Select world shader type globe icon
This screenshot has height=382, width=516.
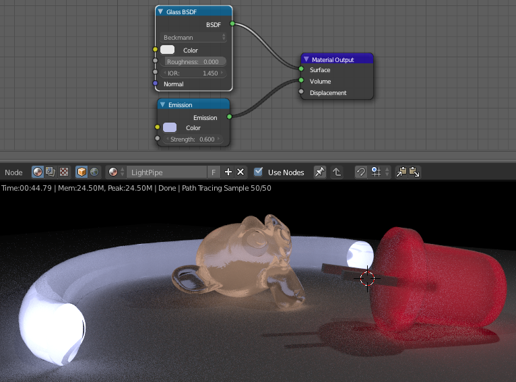(x=94, y=172)
